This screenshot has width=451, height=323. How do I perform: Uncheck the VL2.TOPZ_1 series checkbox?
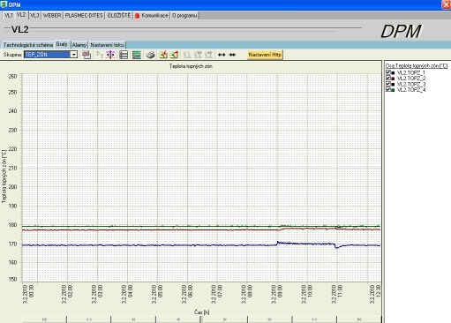(388, 72)
